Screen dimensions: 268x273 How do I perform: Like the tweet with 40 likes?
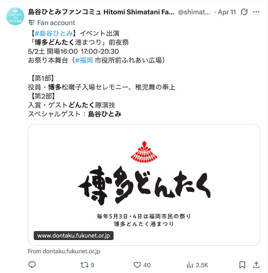(x=142, y=265)
